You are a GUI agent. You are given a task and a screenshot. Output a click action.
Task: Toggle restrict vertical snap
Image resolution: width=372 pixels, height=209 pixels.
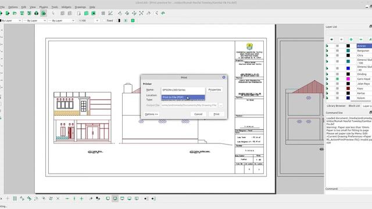point(74,199)
